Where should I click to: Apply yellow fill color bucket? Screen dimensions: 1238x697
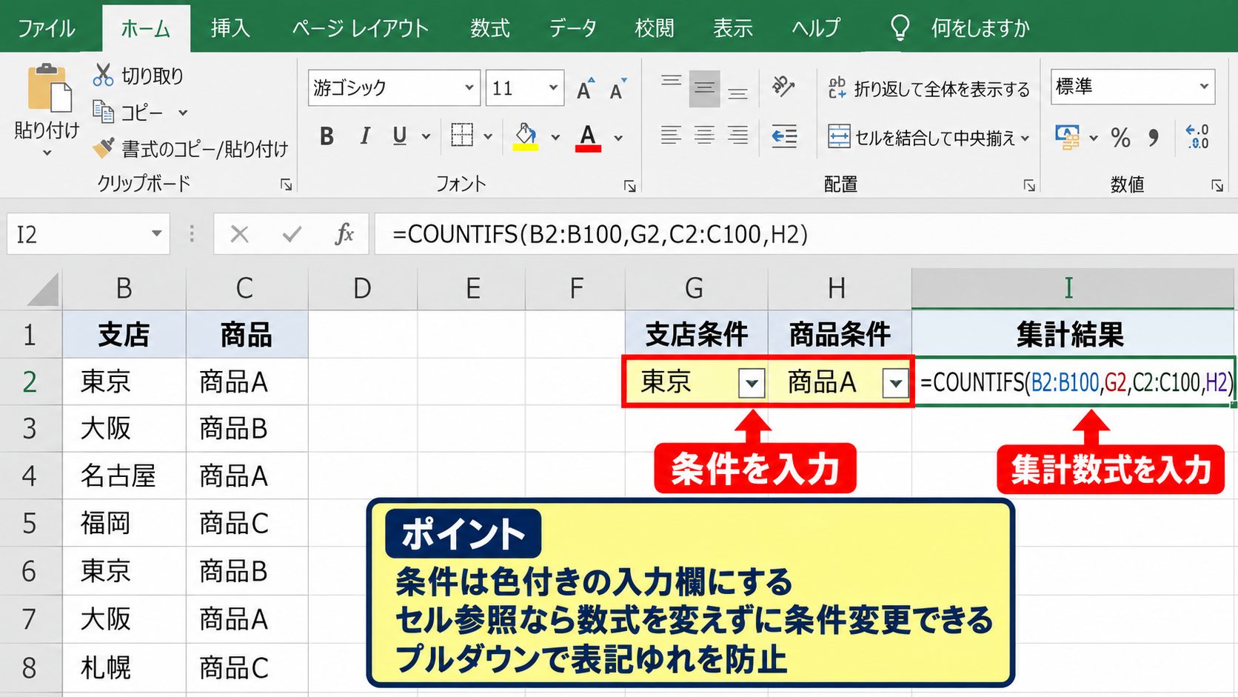(526, 136)
